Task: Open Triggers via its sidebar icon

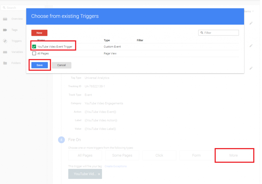Action: [5, 41]
